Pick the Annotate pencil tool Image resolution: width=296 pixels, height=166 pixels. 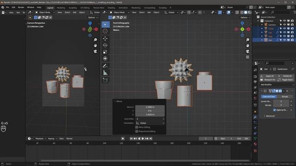105,66
